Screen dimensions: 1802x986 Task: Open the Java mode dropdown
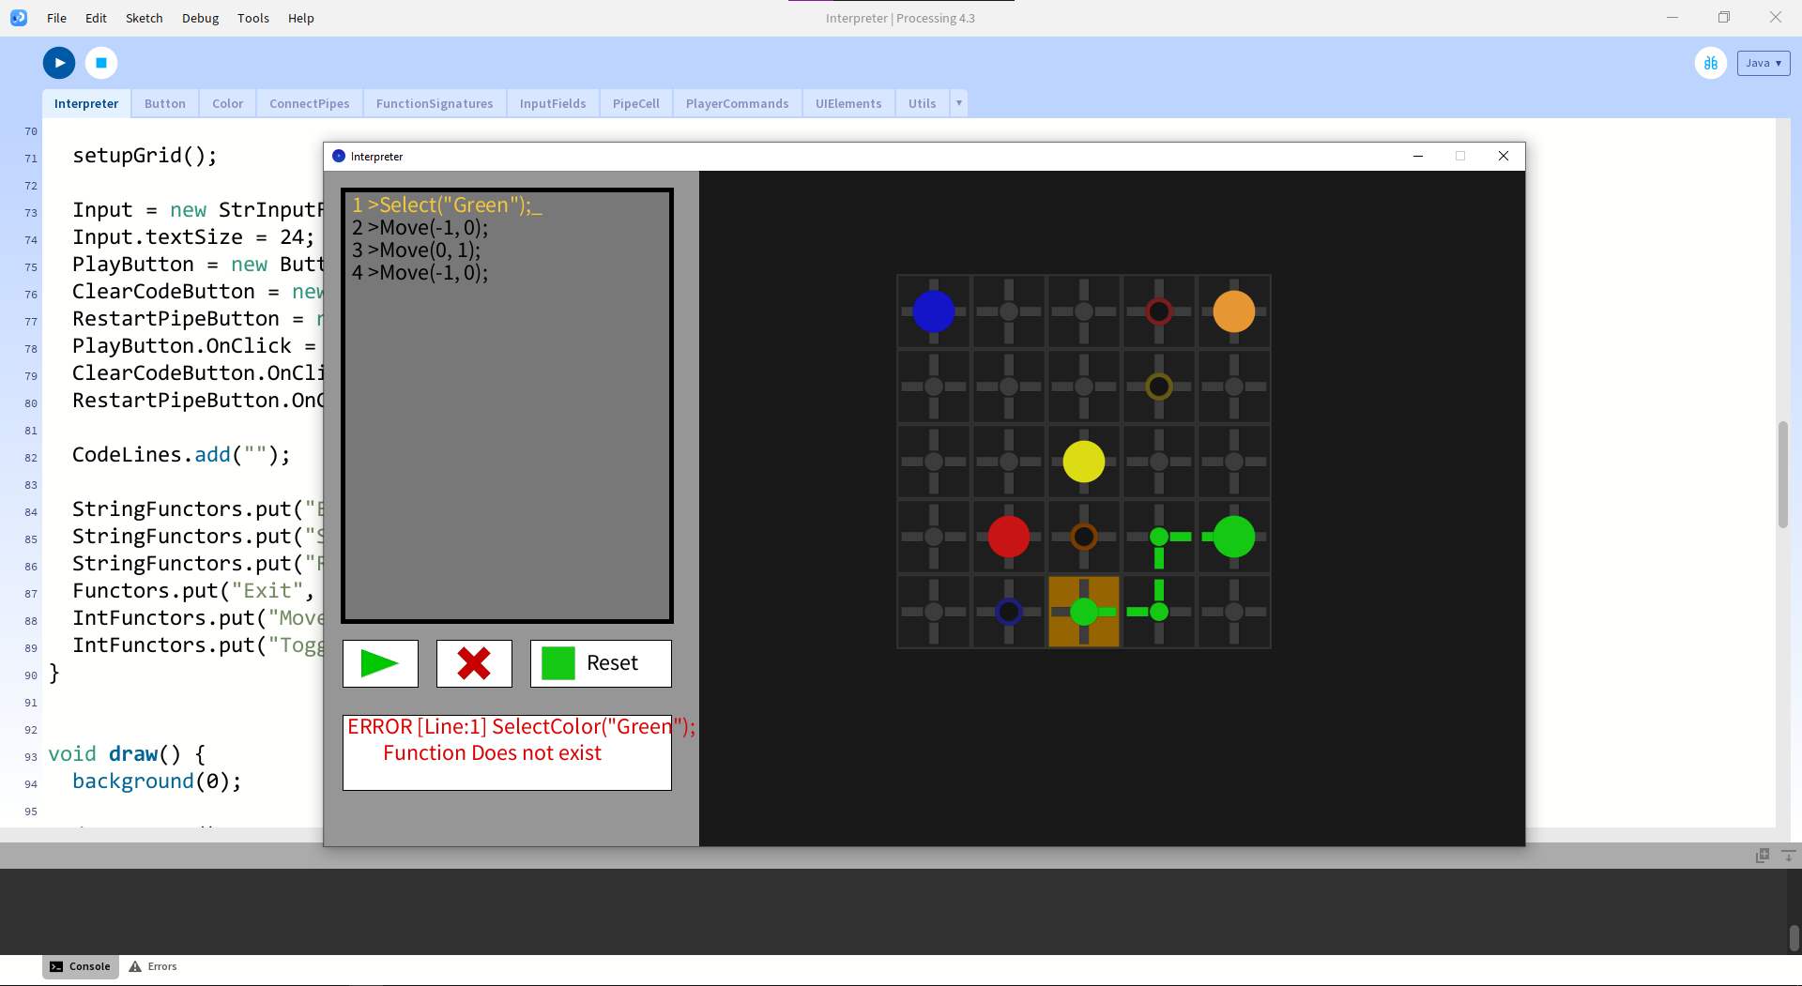(1763, 63)
